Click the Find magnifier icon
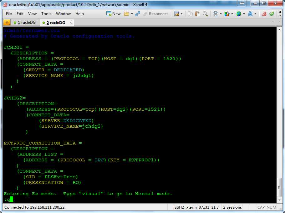The height and width of the screenshot is (213, 285). 205,14
